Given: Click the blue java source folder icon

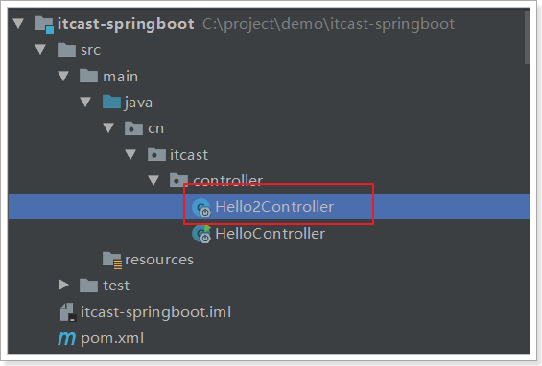Looking at the screenshot, I should 111,102.
